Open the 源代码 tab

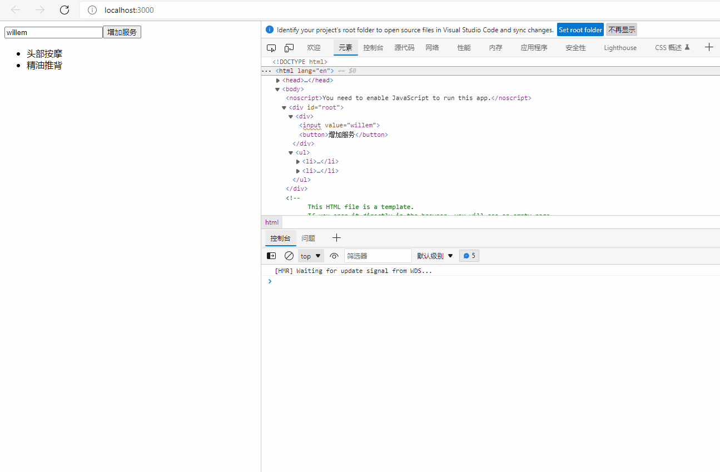coord(404,48)
